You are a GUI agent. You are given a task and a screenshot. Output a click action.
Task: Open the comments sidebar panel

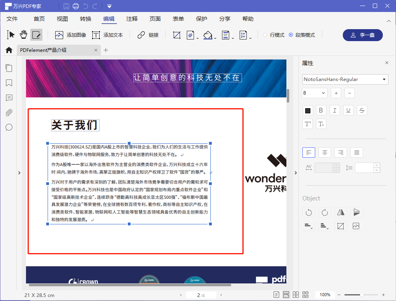(x=9, y=98)
